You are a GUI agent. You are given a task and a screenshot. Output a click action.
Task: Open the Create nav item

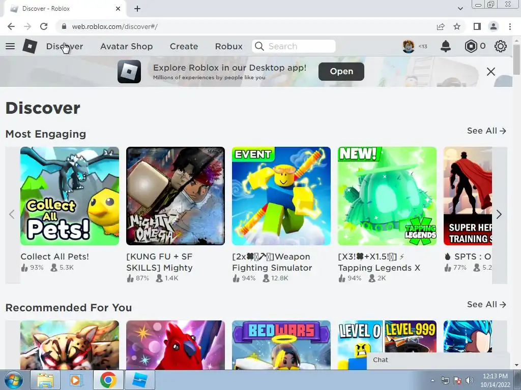point(184,46)
